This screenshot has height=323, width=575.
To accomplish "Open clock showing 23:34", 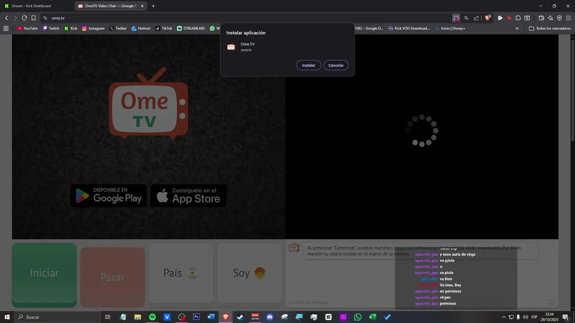I will pos(549,317).
